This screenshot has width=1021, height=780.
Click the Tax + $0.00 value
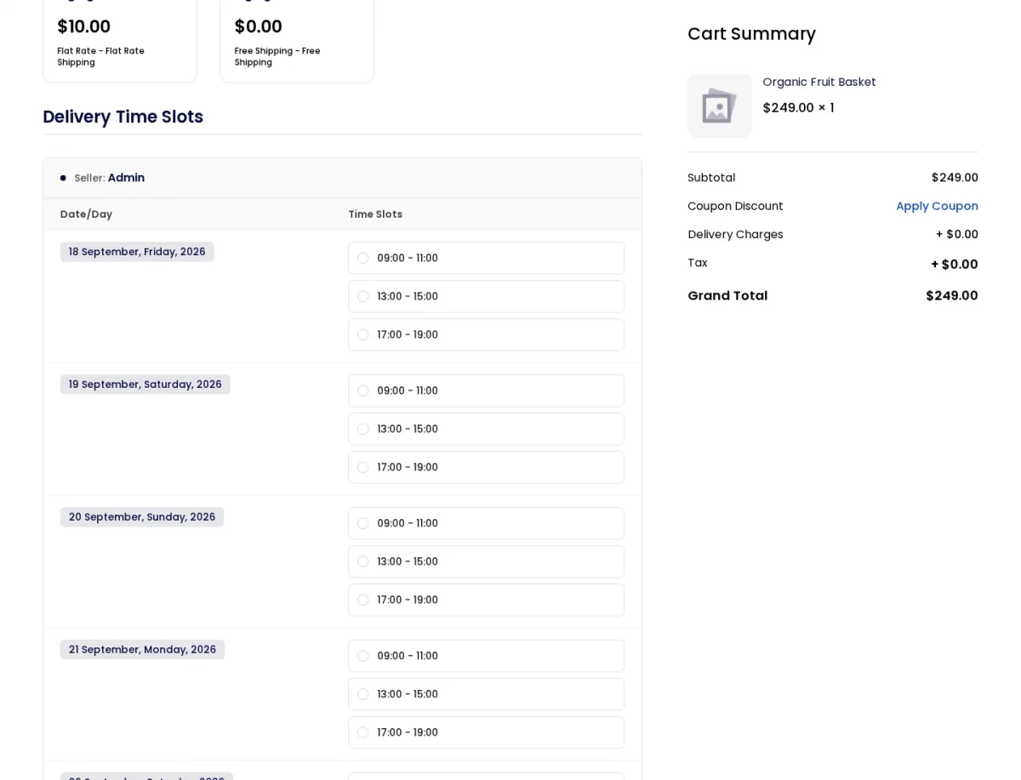[x=955, y=264]
